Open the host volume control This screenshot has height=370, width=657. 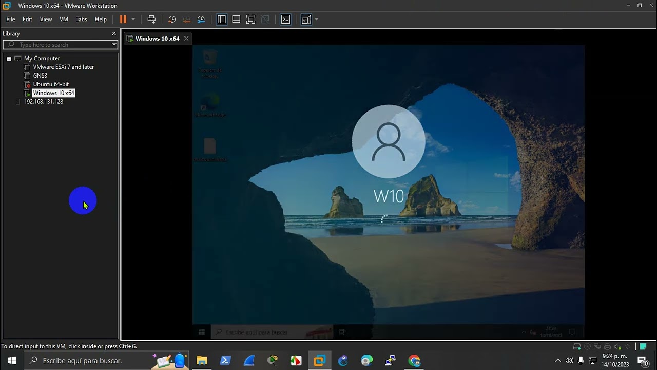tap(569, 361)
